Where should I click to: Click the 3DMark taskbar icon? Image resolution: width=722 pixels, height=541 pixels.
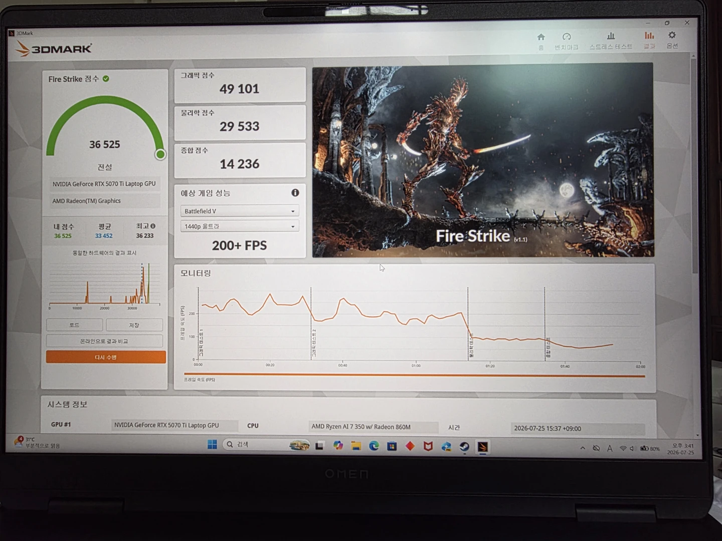[483, 446]
